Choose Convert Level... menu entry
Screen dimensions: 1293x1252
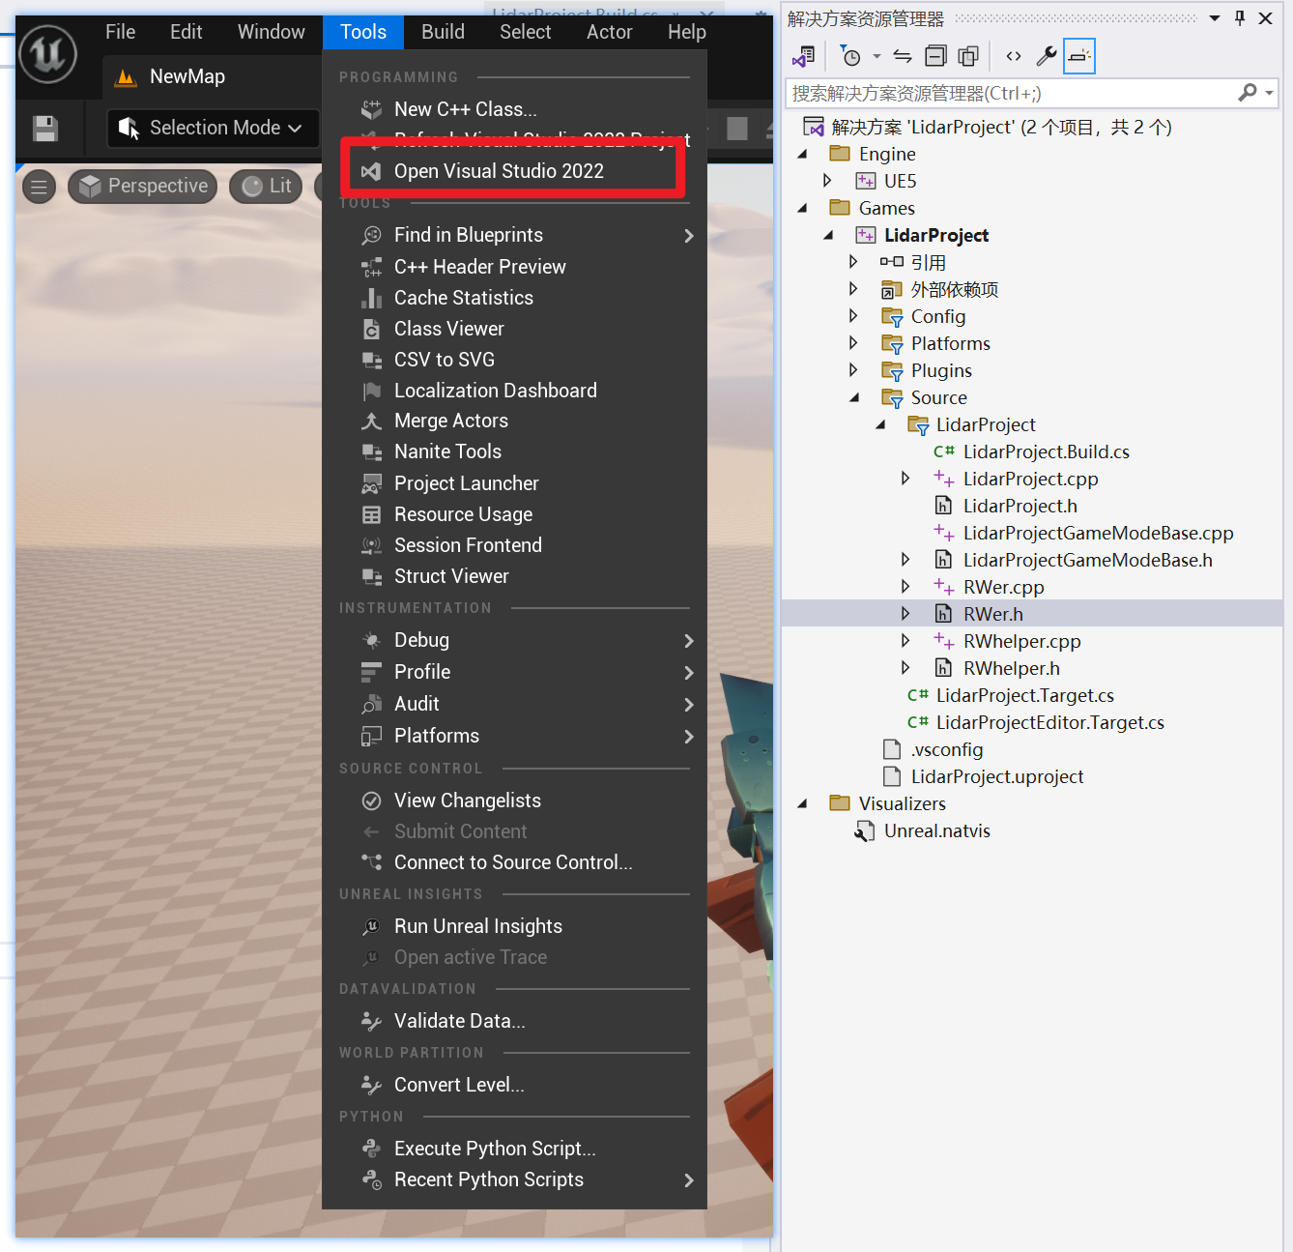pos(514,1085)
